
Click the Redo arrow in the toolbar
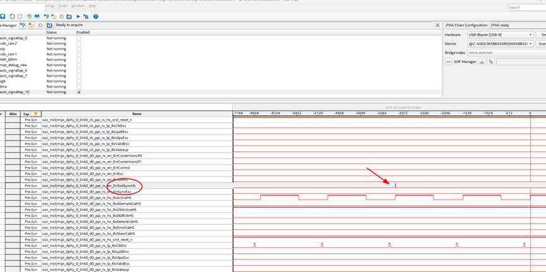(20, 16)
